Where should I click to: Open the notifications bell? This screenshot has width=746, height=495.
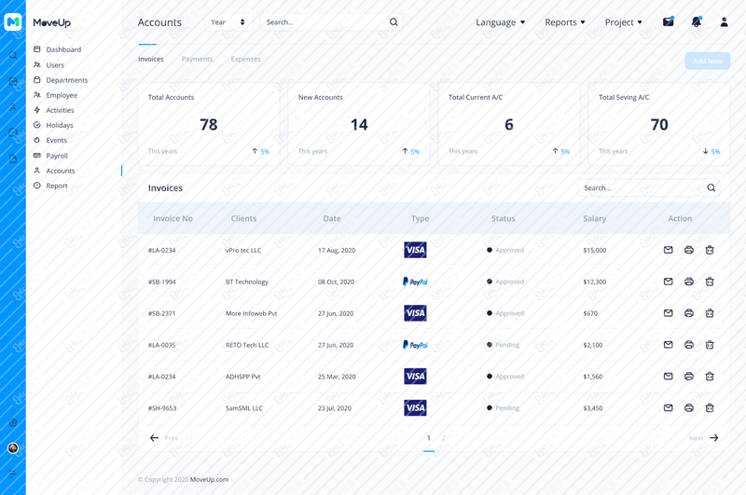tap(697, 21)
